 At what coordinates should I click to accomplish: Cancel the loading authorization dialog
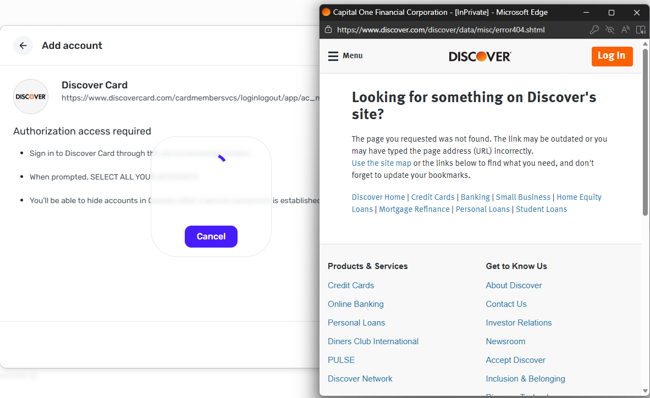pyautogui.click(x=211, y=236)
